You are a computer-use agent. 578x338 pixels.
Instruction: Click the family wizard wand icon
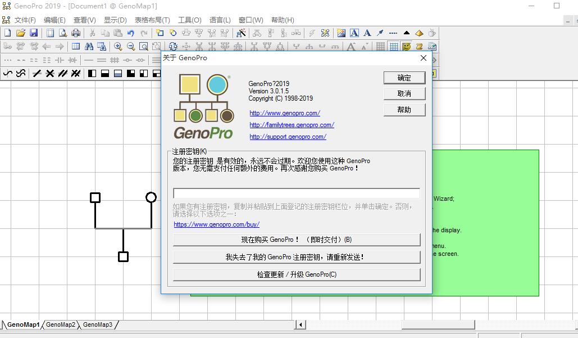pyautogui.click(x=241, y=33)
